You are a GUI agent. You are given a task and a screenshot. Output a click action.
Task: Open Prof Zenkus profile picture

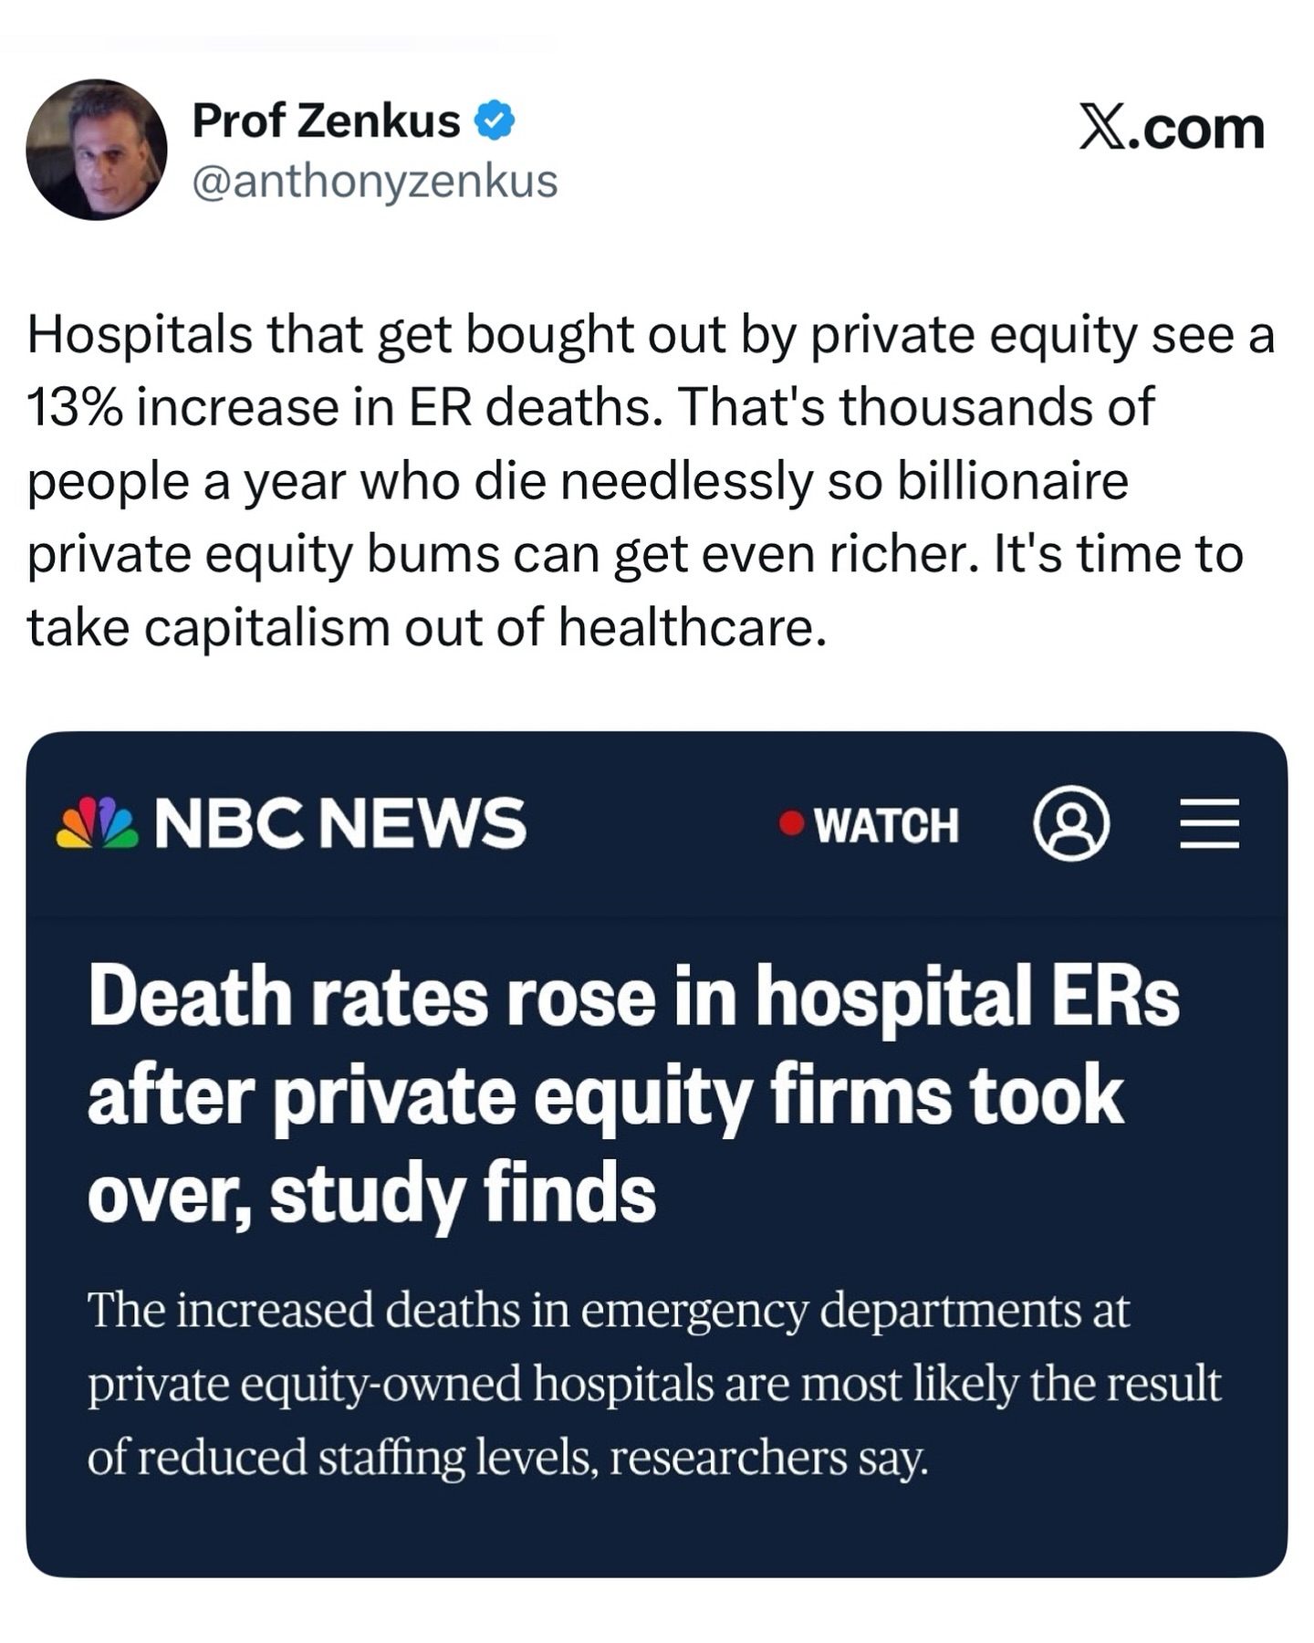tap(97, 150)
